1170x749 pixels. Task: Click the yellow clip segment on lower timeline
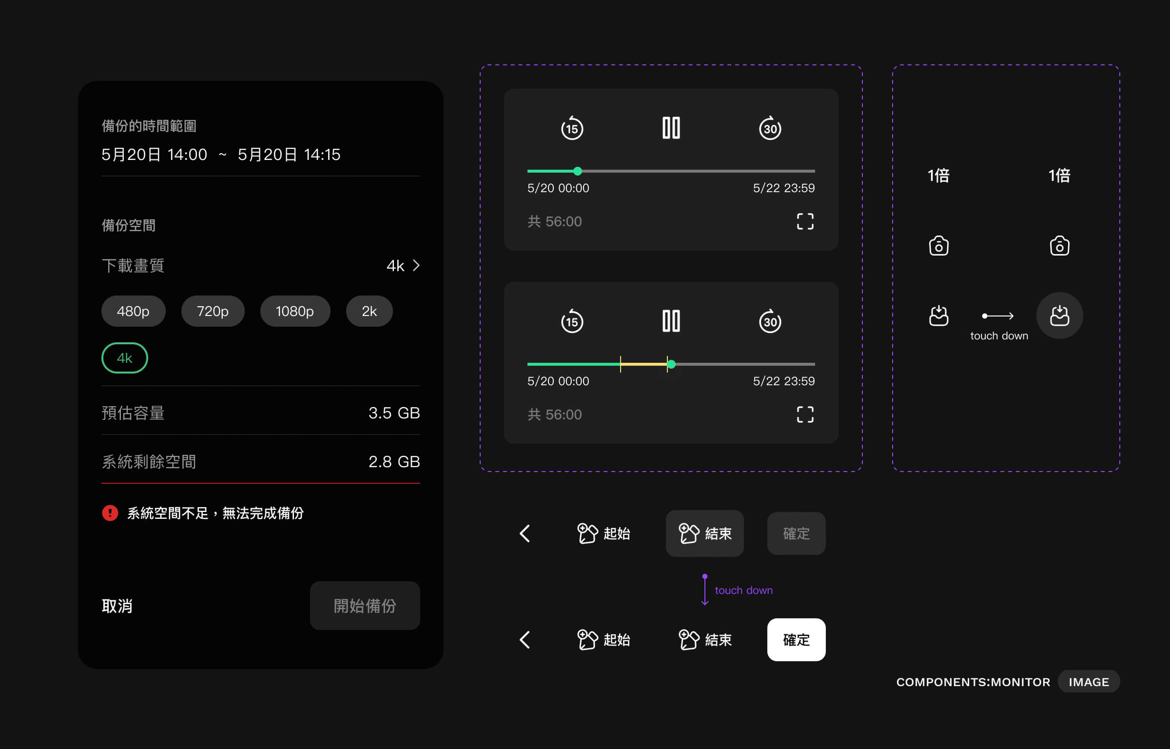click(x=643, y=364)
